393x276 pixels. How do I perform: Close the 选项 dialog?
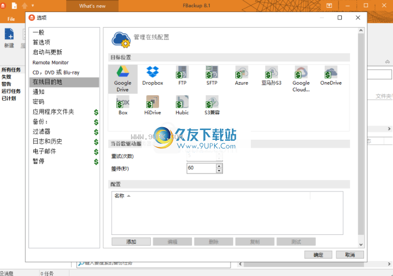(x=358, y=17)
